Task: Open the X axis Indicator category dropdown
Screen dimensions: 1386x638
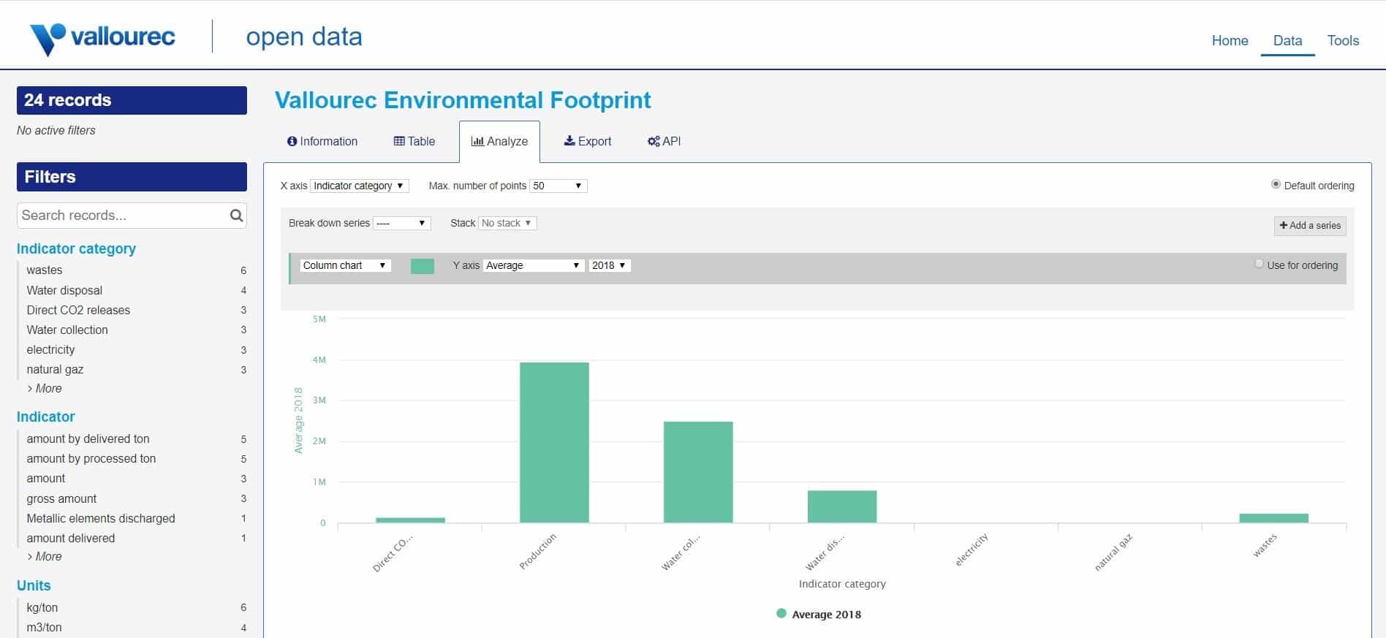Action: click(x=359, y=186)
